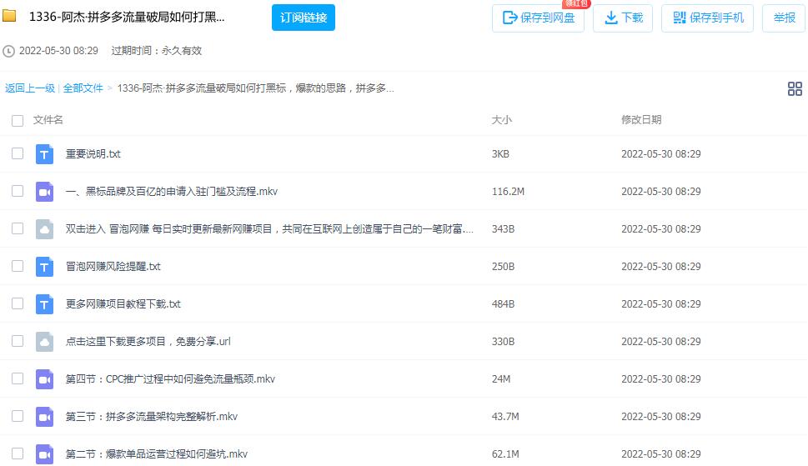The height and width of the screenshot is (466, 808).
Task: Switch to grid view with the four-squares icon
Action: click(795, 88)
